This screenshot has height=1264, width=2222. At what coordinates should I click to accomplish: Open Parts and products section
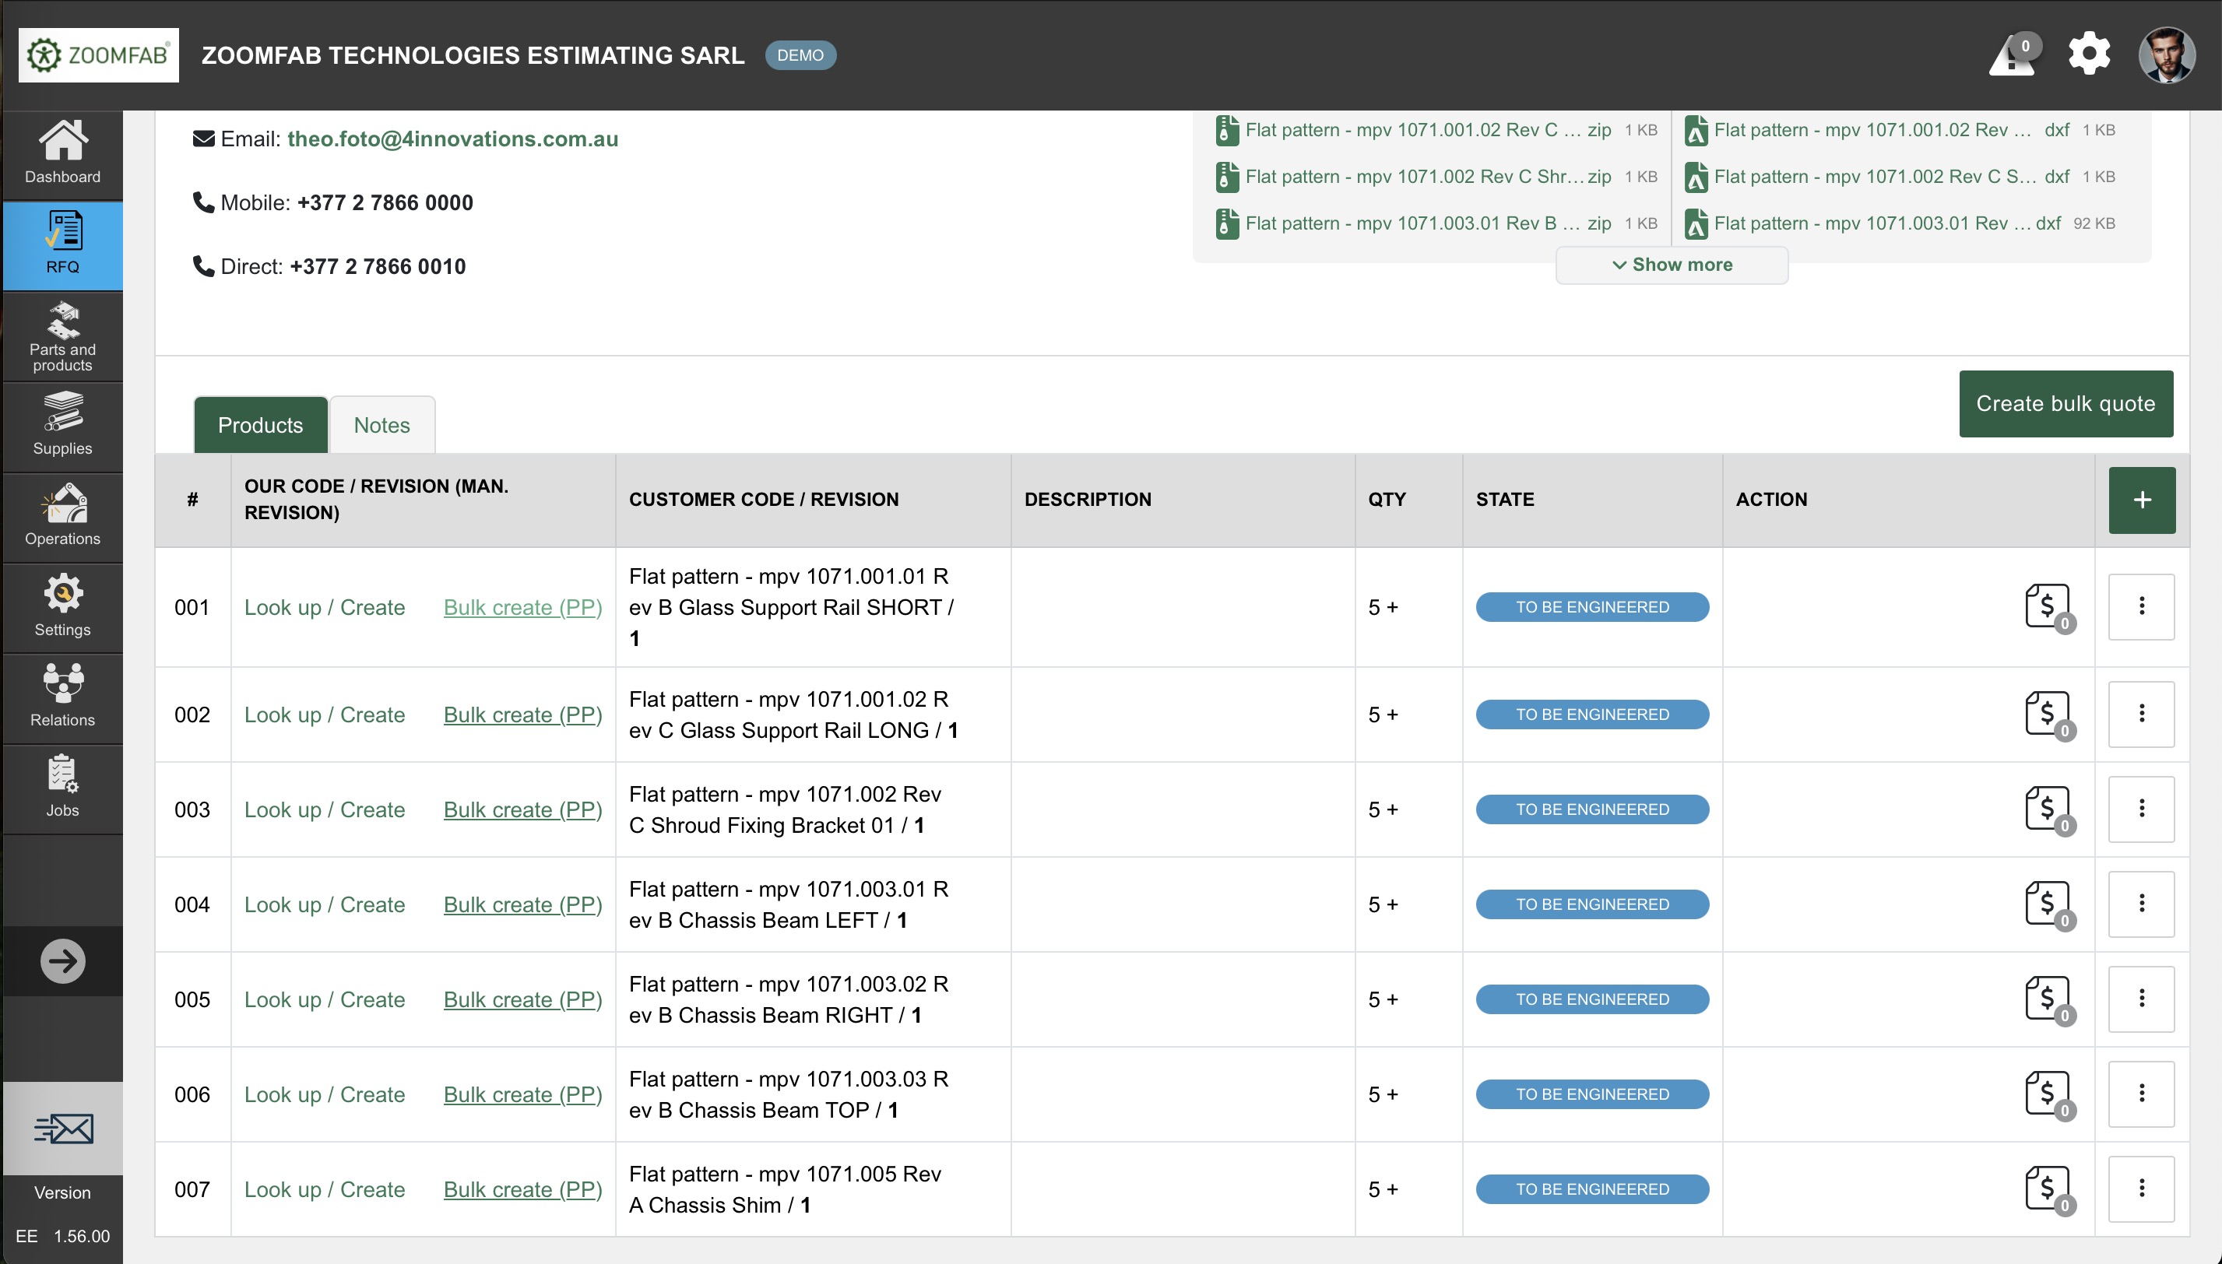coord(62,337)
